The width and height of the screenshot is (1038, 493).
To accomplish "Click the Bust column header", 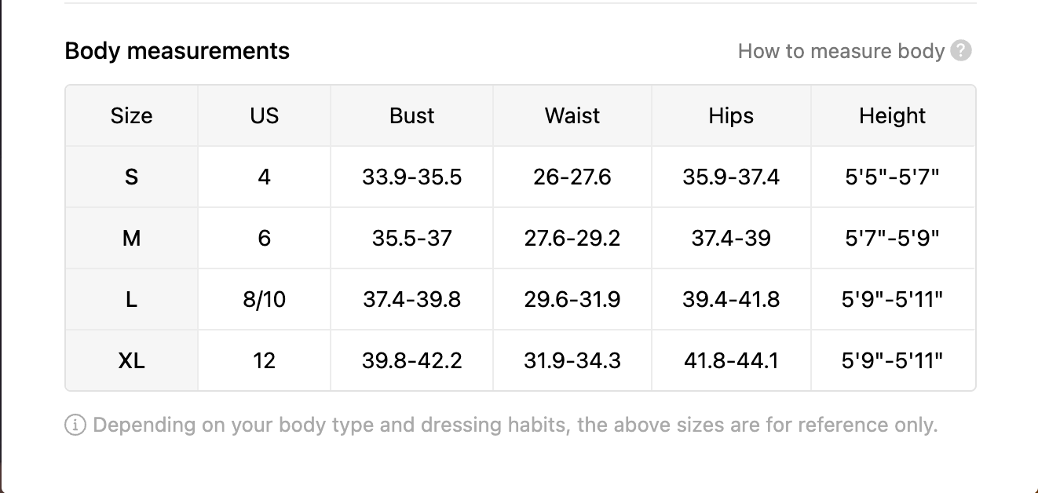I will click(x=411, y=116).
